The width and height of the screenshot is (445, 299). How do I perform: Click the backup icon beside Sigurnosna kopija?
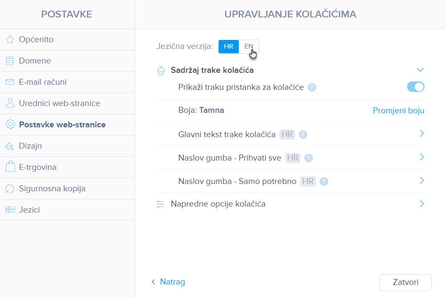point(10,188)
